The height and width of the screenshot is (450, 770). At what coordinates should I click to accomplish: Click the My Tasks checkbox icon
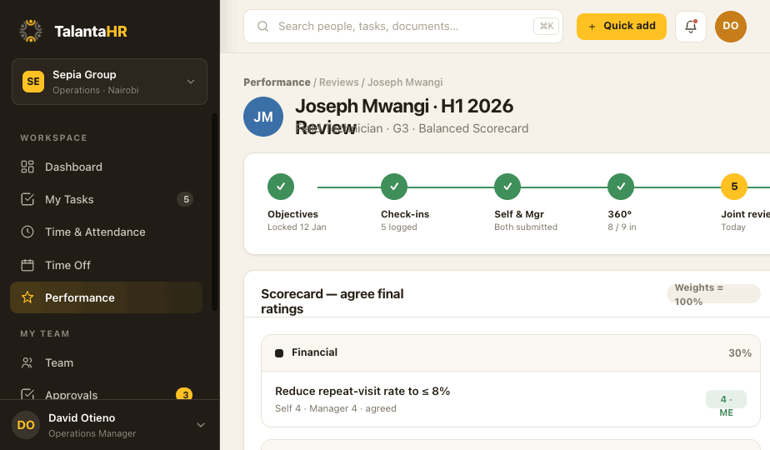(27, 199)
